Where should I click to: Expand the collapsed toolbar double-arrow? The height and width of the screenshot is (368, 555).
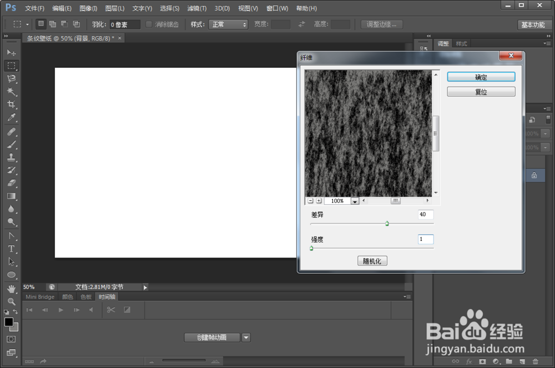pos(6,36)
